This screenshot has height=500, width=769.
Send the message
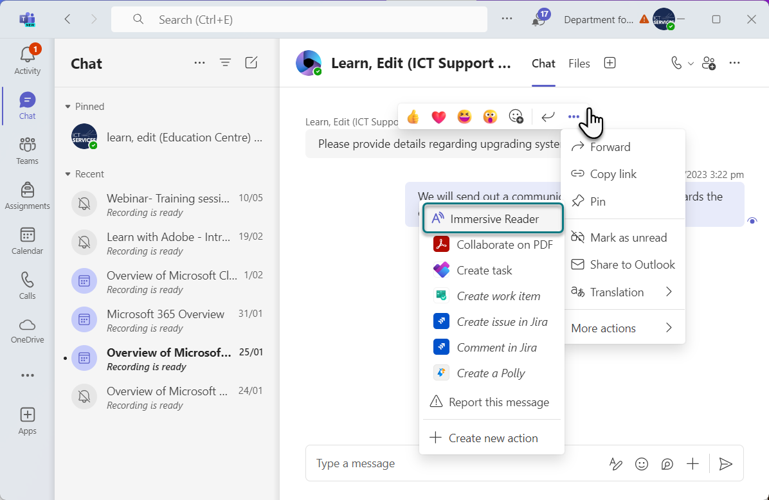tap(726, 464)
